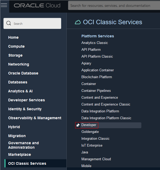This screenshot has height=170, width=160.
Task: Click the cloud icon beside page title
Action: coord(78,22)
